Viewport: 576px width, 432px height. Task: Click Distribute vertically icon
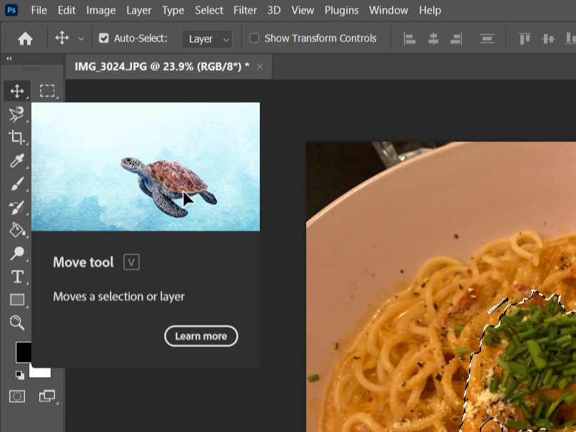tap(487, 39)
